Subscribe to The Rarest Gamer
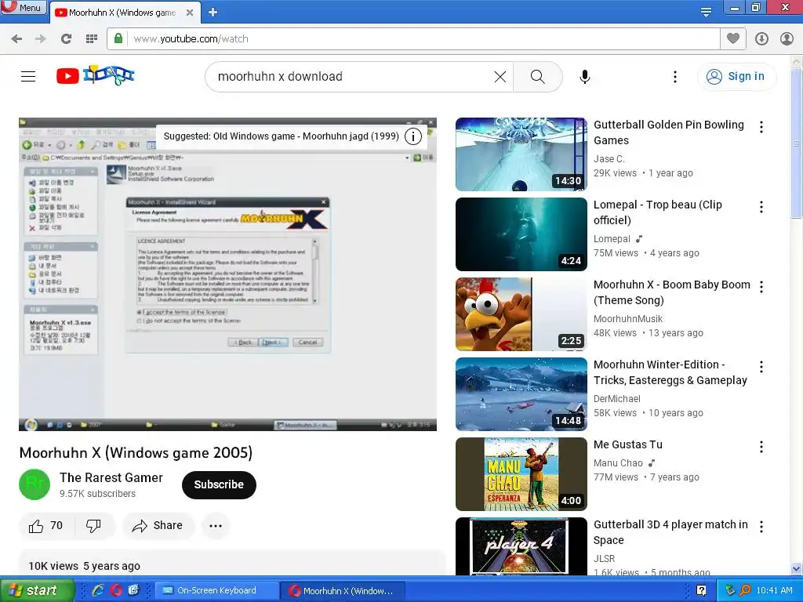This screenshot has width=803, height=602. tap(219, 484)
